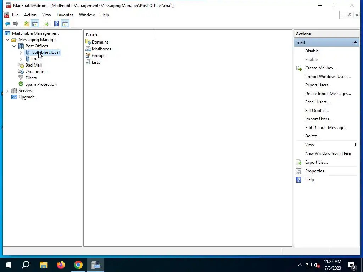The height and width of the screenshot is (272, 363).
Task: Show hidden system tray icons chevron
Action: [x=300, y=265]
